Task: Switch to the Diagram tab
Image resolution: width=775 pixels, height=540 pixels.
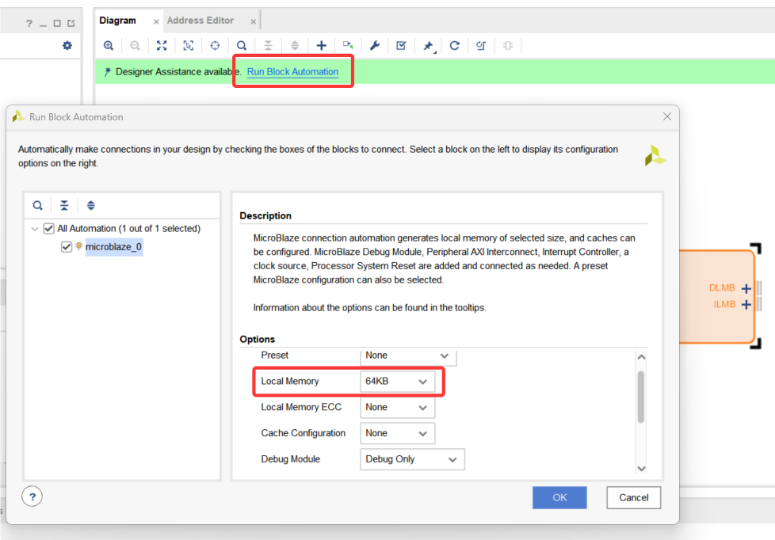Action: click(117, 21)
